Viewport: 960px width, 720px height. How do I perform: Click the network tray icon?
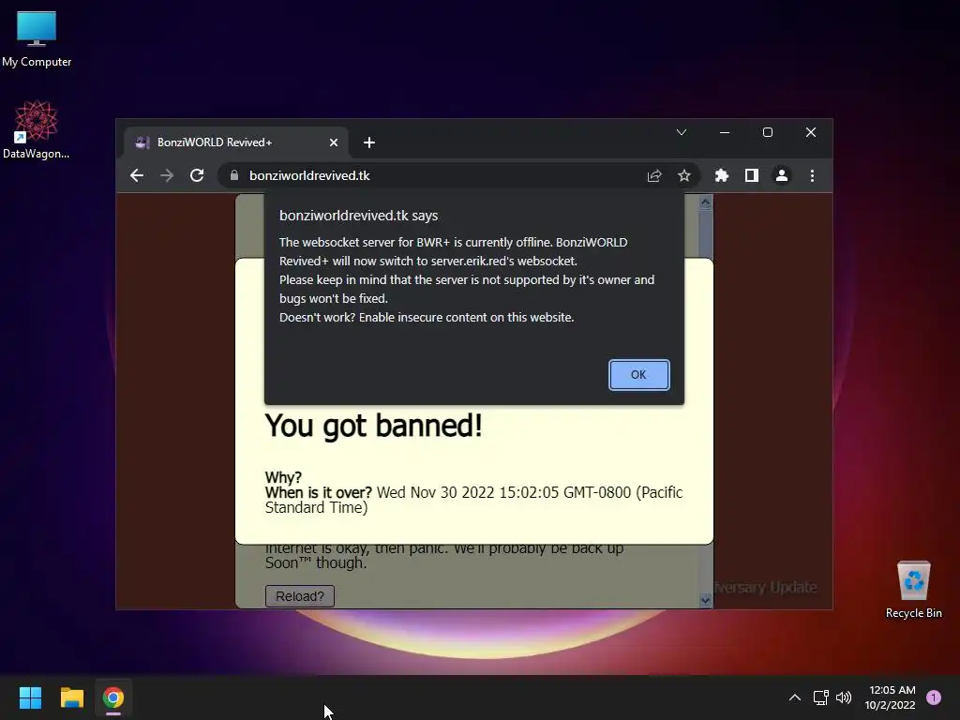tap(821, 697)
